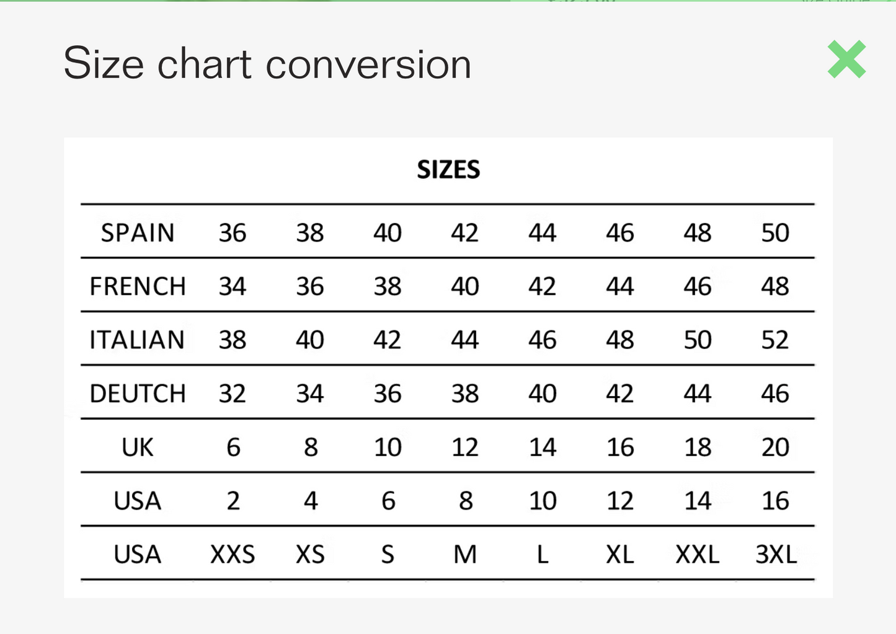Click the DEUTCH row label
The image size is (896, 634).
pyautogui.click(x=138, y=394)
